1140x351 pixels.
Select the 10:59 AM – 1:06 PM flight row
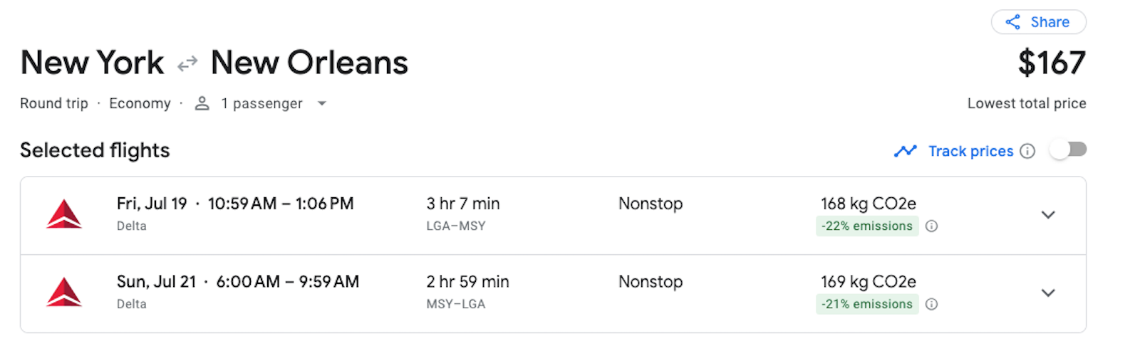[x=281, y=204]
